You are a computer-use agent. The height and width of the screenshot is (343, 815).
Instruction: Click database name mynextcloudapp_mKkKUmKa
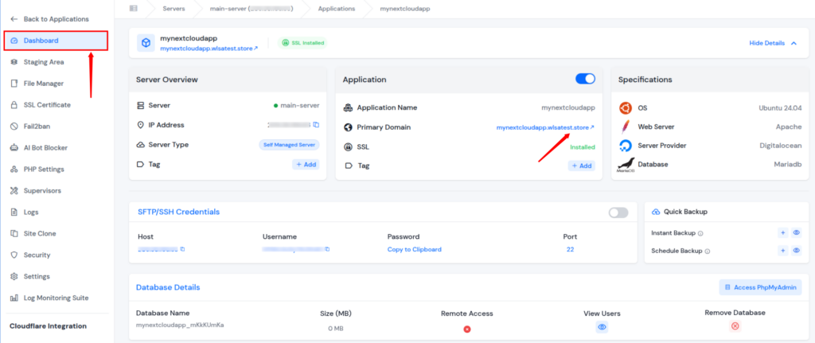179,325
